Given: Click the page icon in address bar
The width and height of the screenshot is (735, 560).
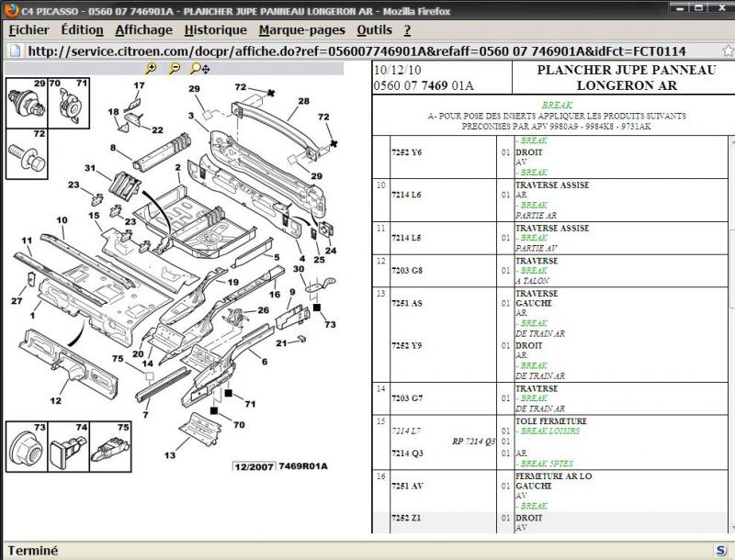Looking at the screenshot, I should [x=15, y=50].
